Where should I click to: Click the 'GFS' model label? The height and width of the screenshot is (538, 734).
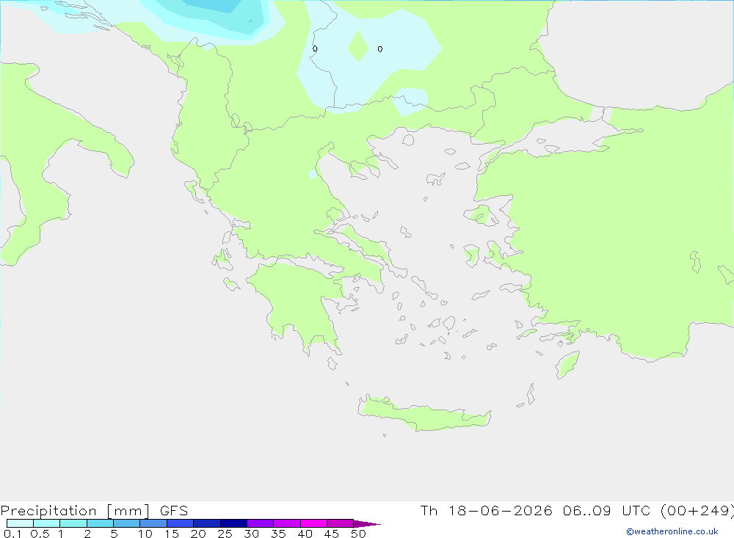(174, 510)
